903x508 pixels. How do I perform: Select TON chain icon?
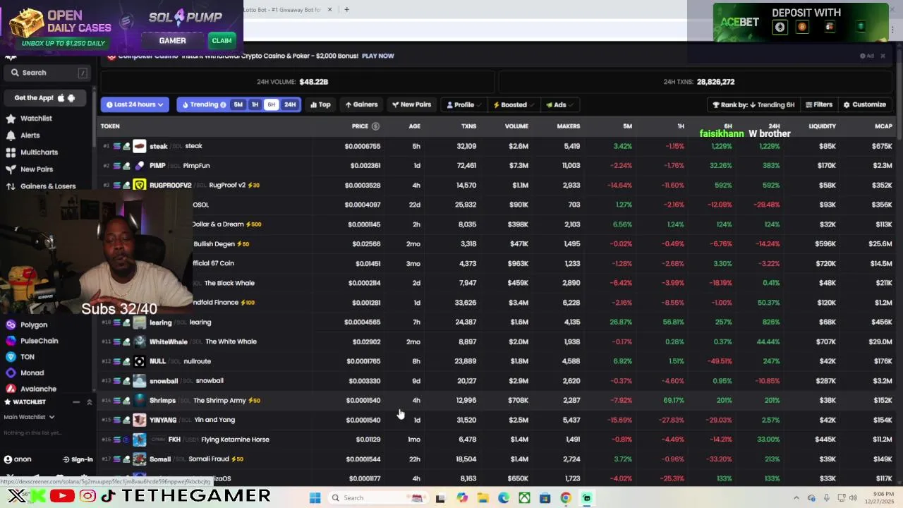(x=11, y=357)
